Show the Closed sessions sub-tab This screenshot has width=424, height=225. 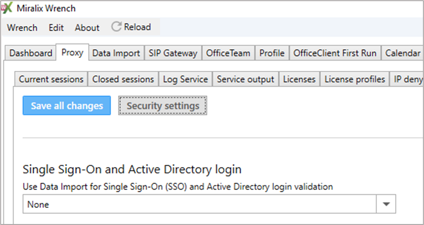pos(123,79)
